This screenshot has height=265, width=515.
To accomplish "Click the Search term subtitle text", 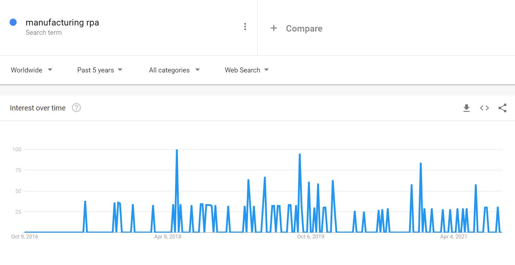I will 43,33.
